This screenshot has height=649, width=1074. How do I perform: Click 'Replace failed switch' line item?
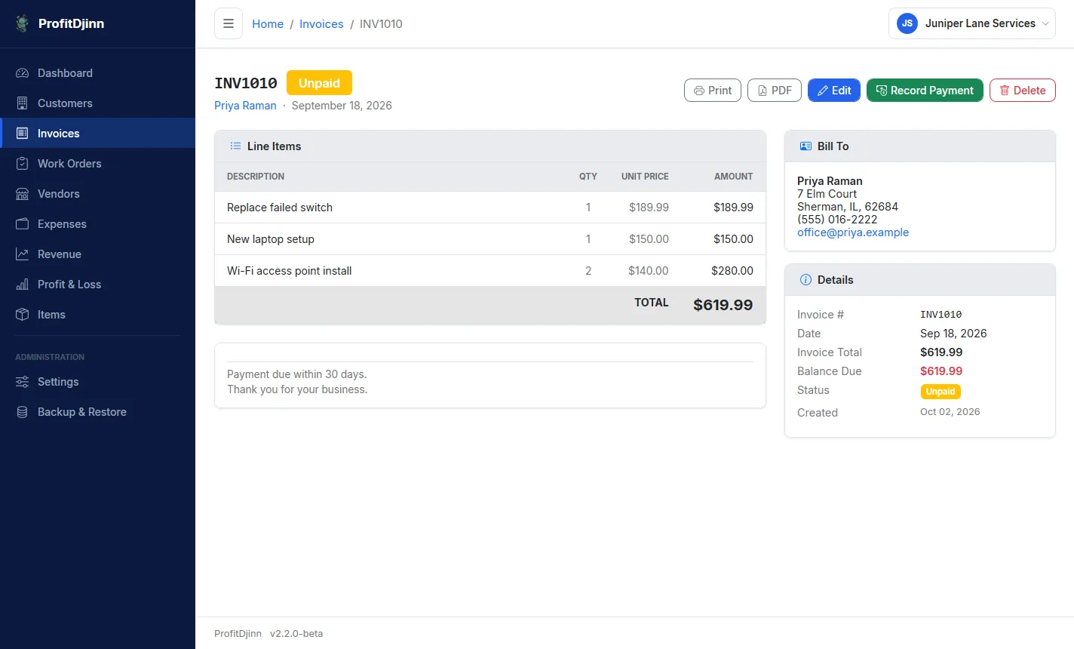(x=280, y=208)
